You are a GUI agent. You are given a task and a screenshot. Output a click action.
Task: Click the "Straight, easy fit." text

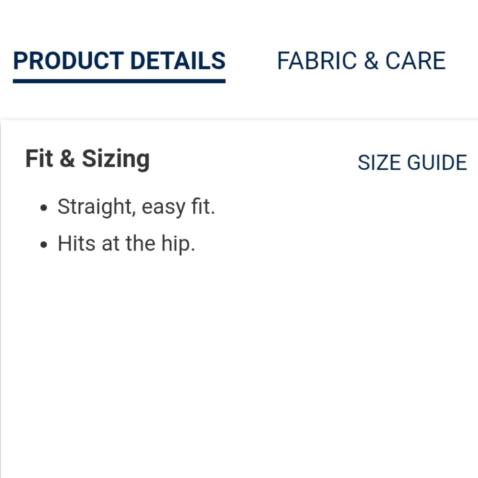tap(136, 207)
